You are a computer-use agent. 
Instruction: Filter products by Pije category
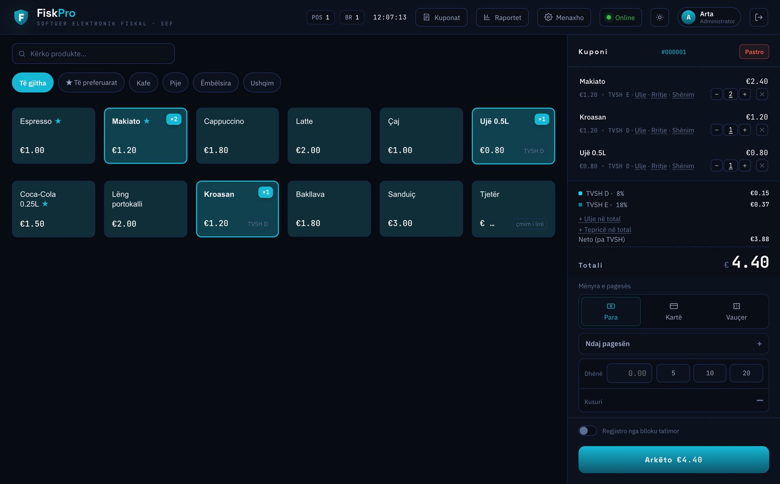tap(175, 83)
